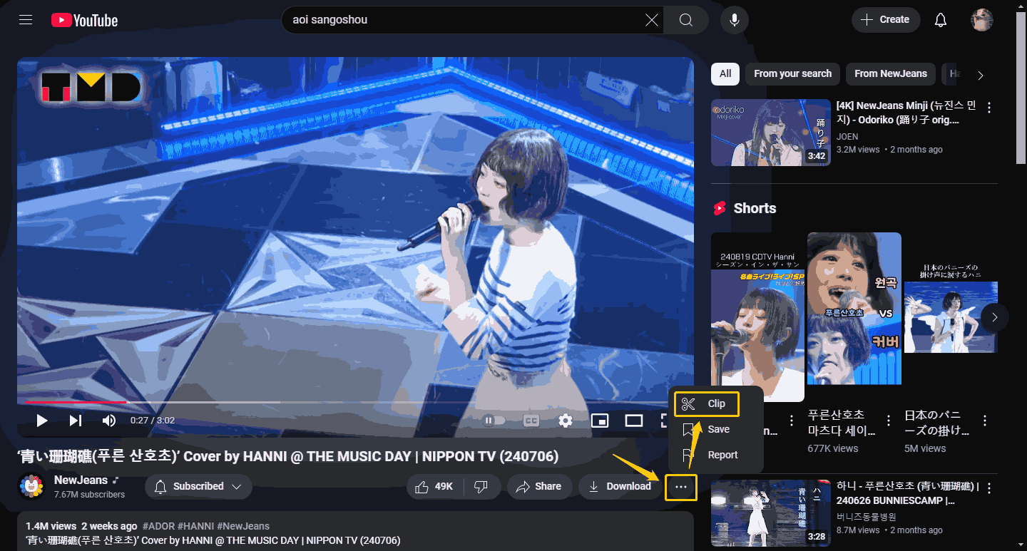
Task: Download the video
Action: point(620,487)
